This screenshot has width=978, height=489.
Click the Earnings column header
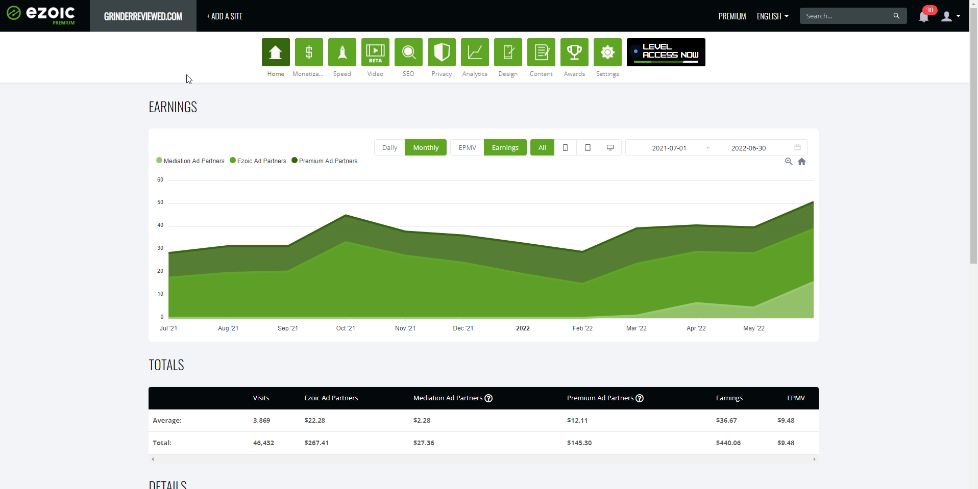[729, 398]
